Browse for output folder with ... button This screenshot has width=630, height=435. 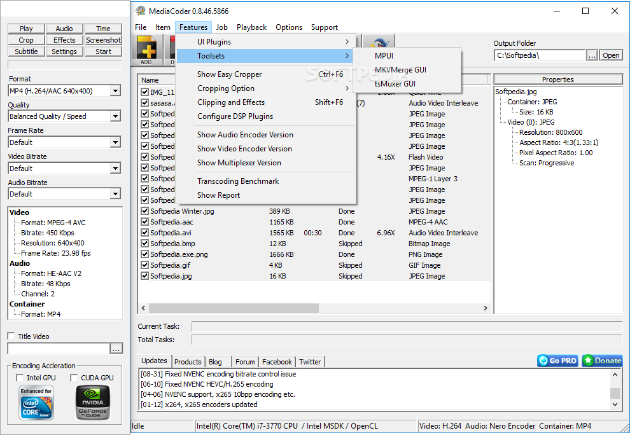592,55
